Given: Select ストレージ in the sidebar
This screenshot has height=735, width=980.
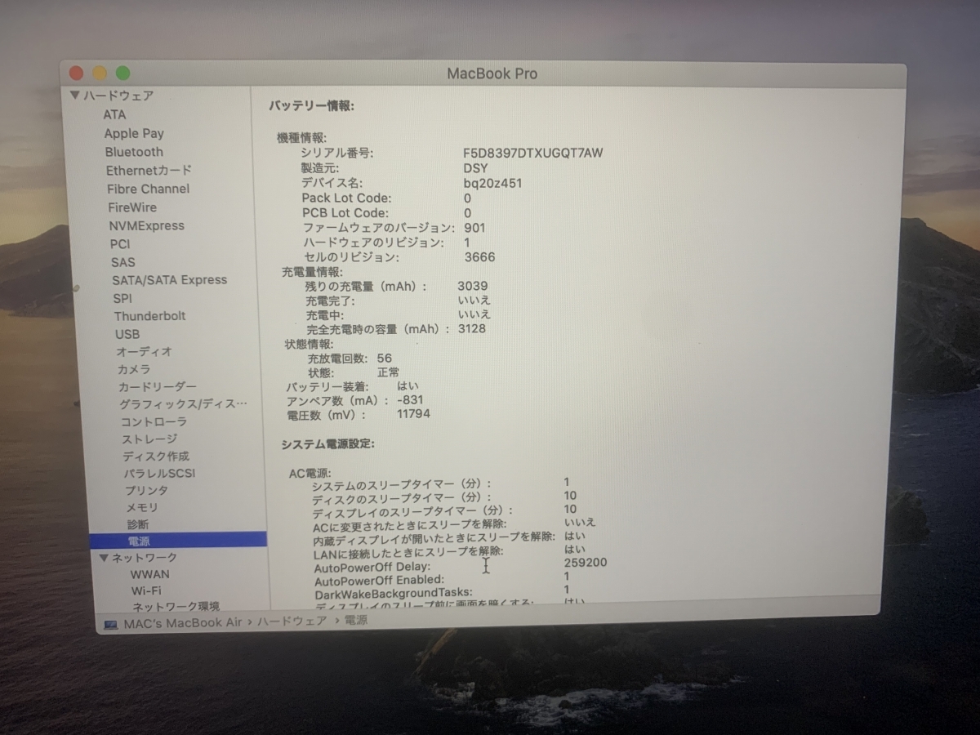Looking at the screenshot, I should (x=150, y=439).
